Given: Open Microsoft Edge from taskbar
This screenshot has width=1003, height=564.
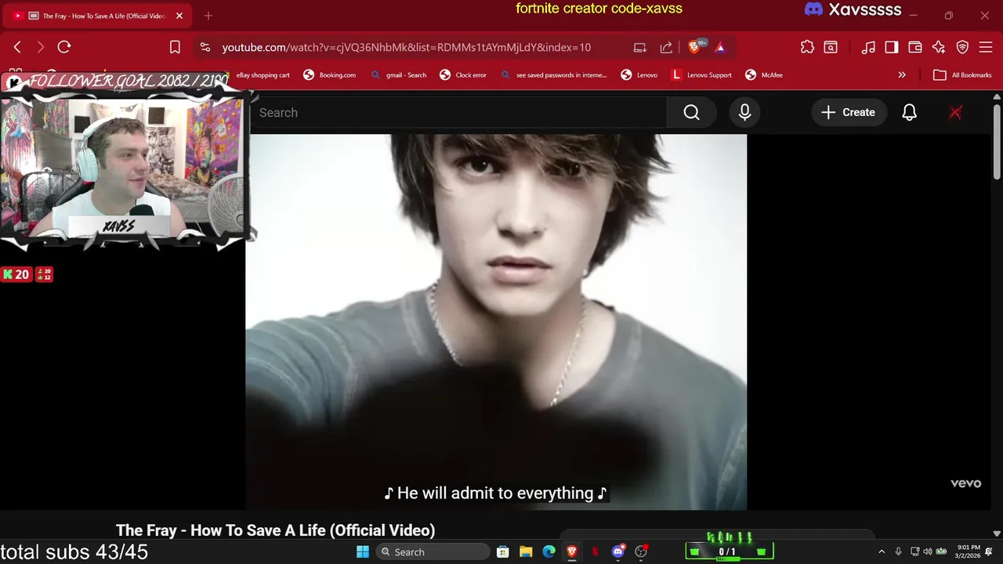Looking at the screenshot, I should coord(549,552).
